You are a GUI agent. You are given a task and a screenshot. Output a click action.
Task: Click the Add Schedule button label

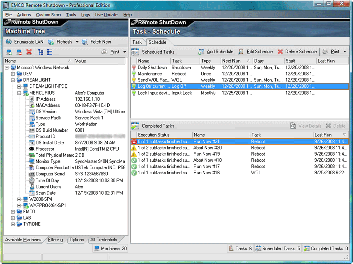[220, 52]
